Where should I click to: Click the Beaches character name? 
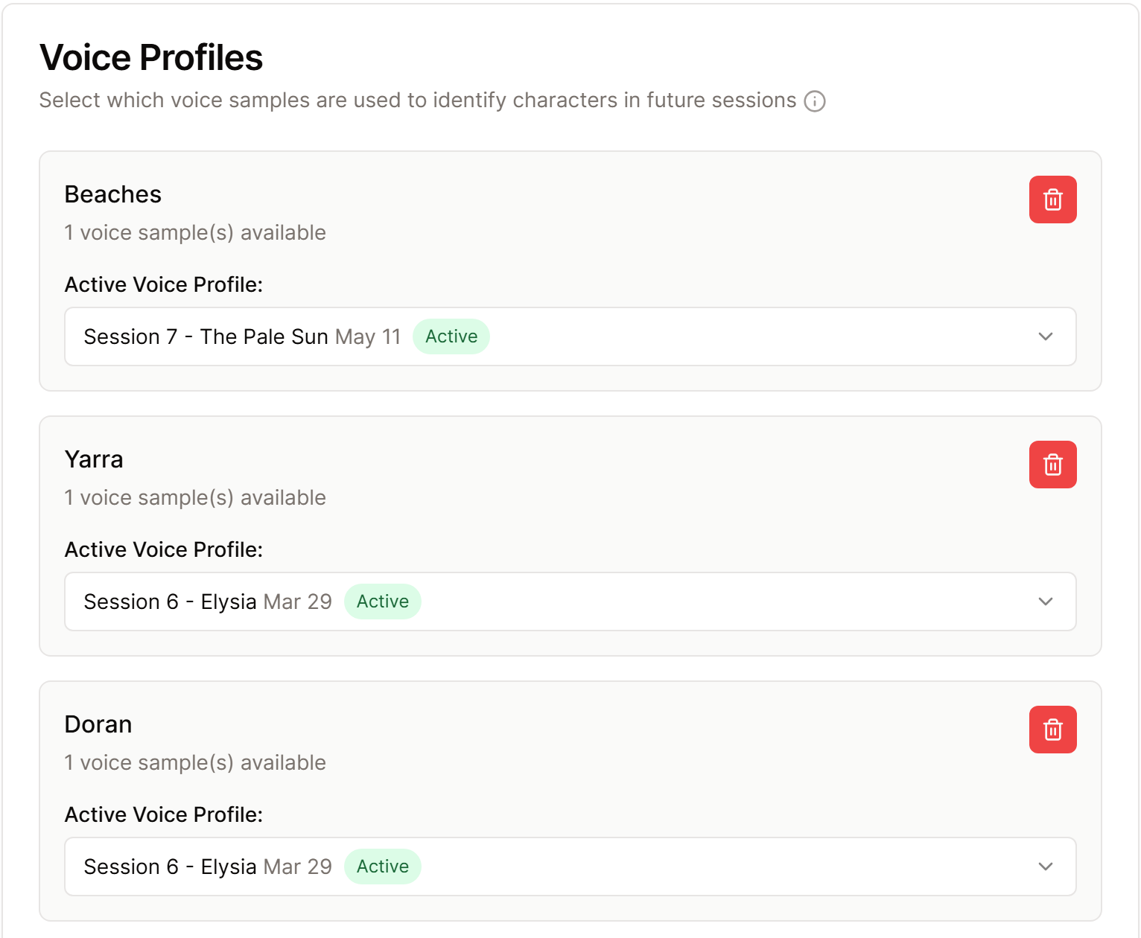pos(113,194)
